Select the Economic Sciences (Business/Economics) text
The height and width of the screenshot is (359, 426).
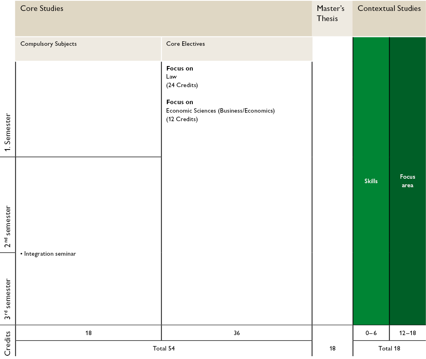[220, 111]
